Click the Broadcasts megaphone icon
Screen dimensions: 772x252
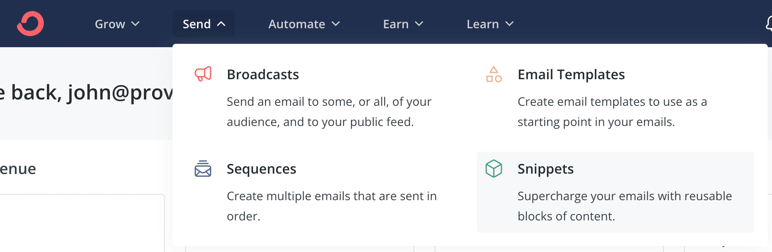tap(203, 74)
